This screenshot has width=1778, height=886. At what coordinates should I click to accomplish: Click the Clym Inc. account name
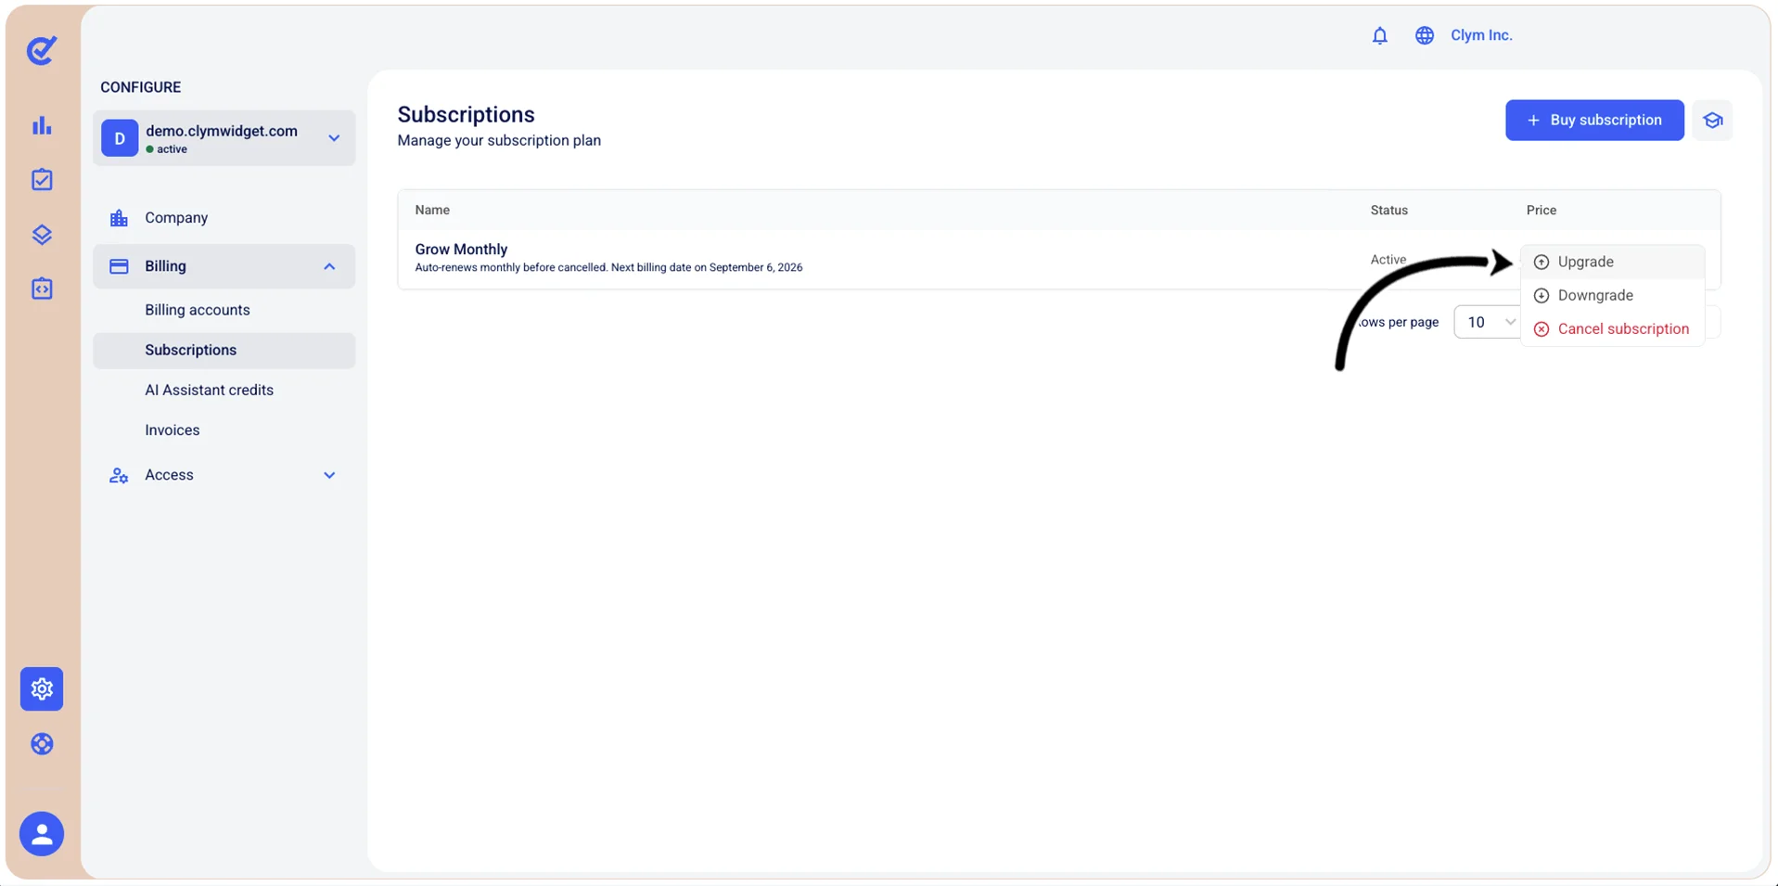click(x=1481, y=35)
